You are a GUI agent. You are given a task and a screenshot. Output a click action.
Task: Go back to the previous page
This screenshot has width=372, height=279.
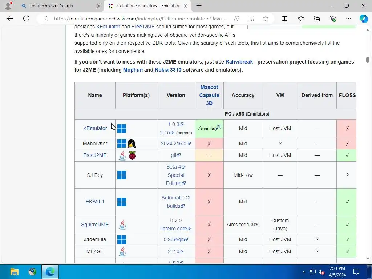point(10,19)
